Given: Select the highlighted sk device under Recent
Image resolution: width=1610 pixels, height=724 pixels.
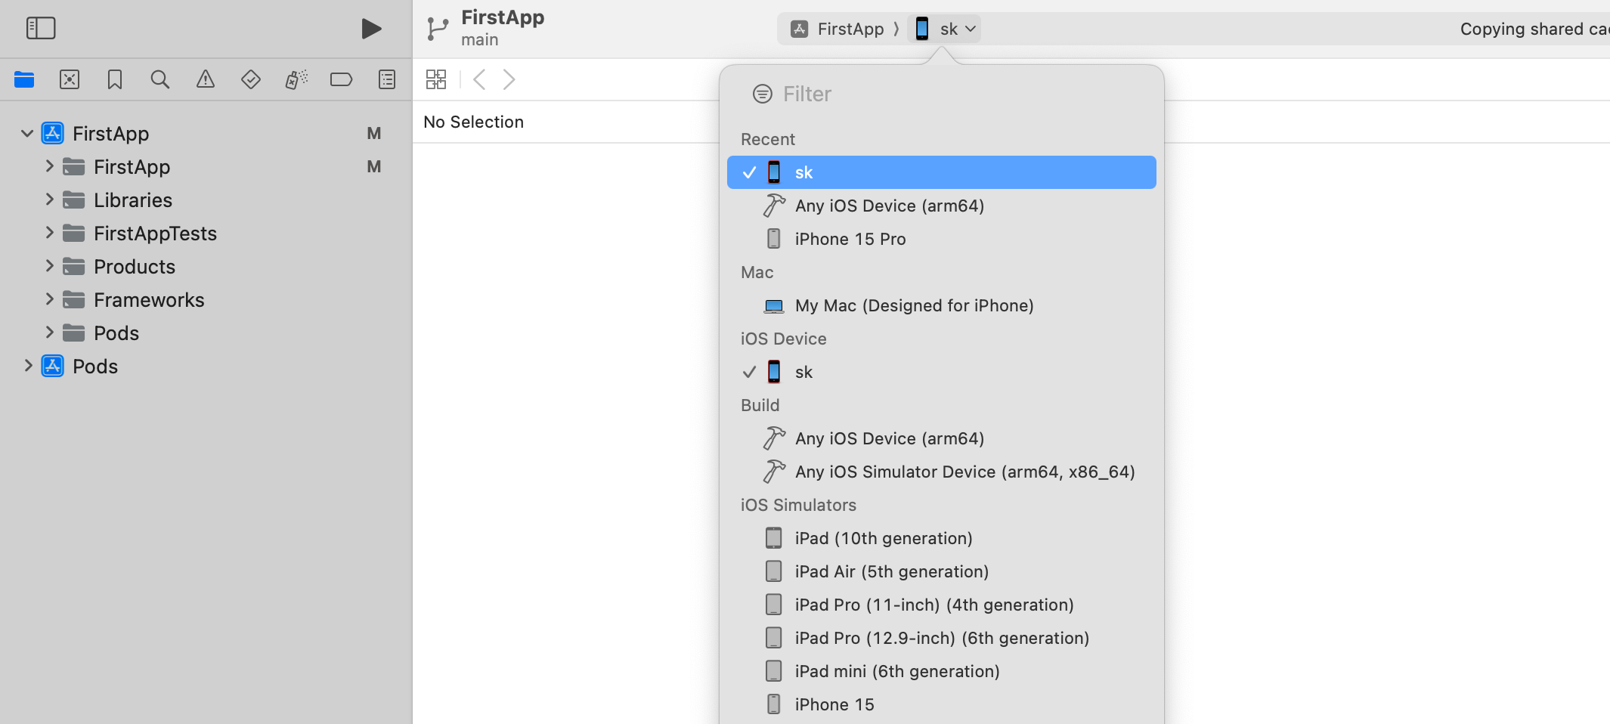Looking at the screenshot, I should click(x=942, y=172).
